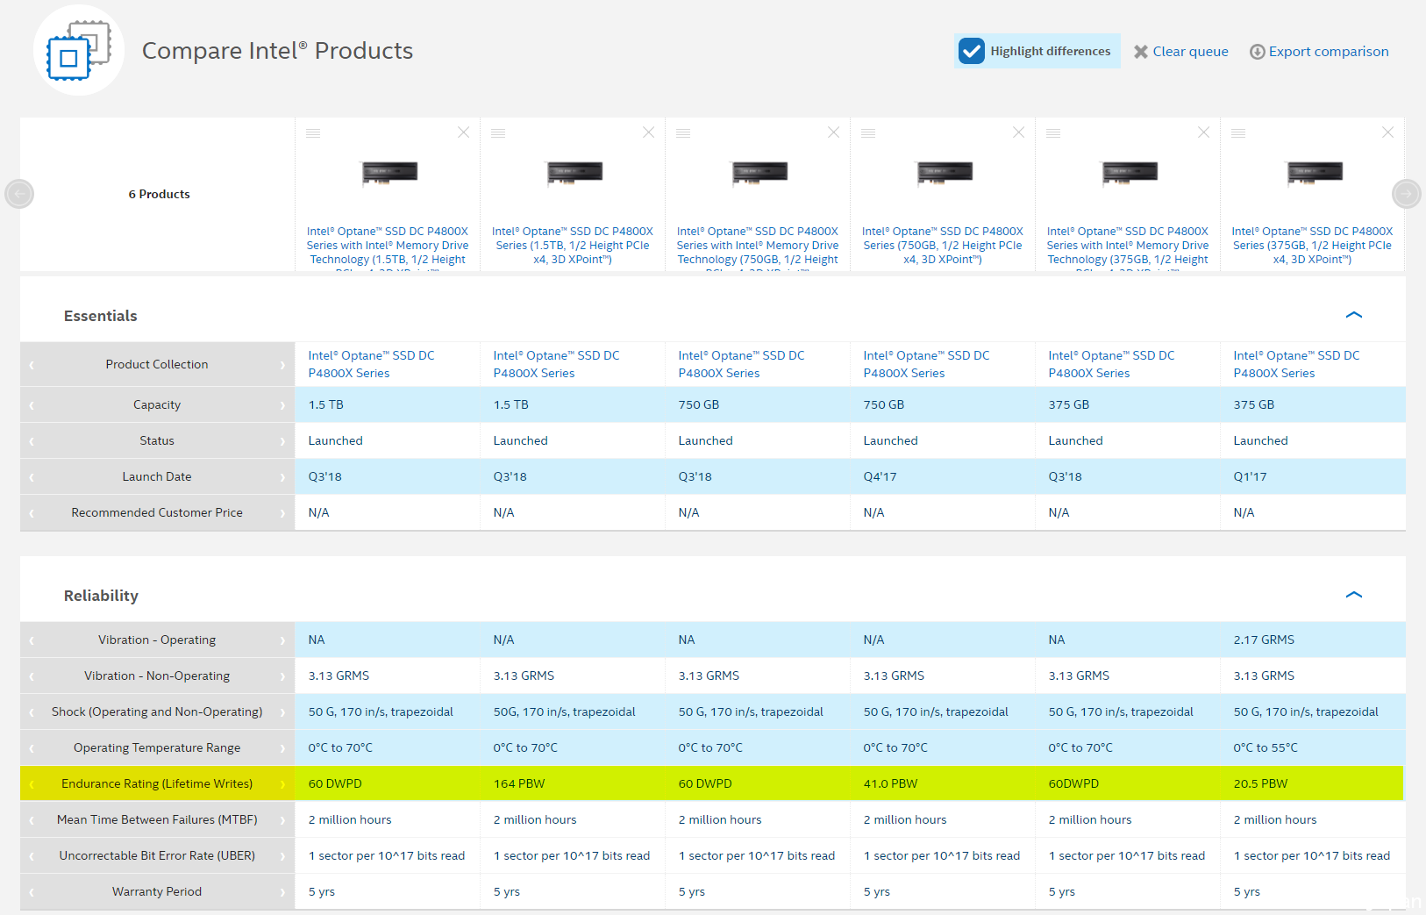
Task: Open P4800X Memory Drive Technology 1.5TB product link
Action: 388,247
